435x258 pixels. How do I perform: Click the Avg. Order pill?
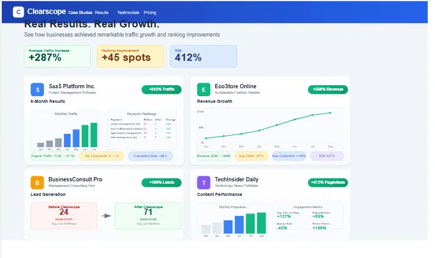[x=252, y=156]
